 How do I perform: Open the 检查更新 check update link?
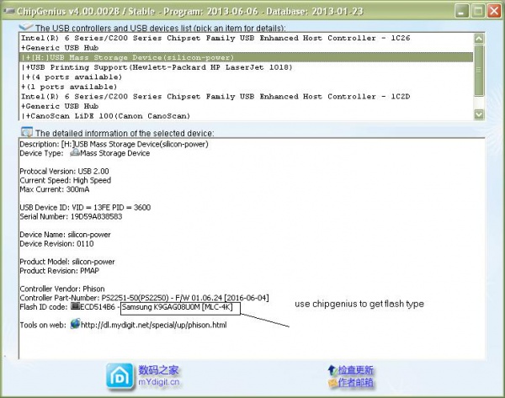[x=355, y=370]
